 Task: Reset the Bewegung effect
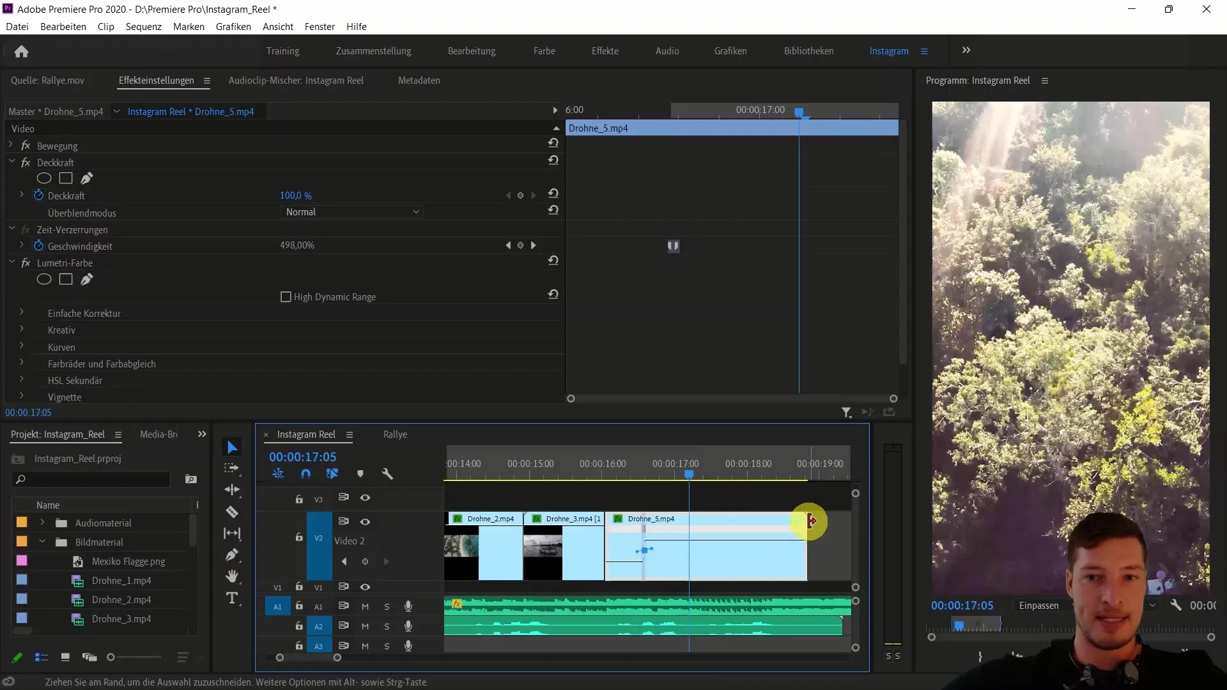pyautogui.click(x=553, y=143)
